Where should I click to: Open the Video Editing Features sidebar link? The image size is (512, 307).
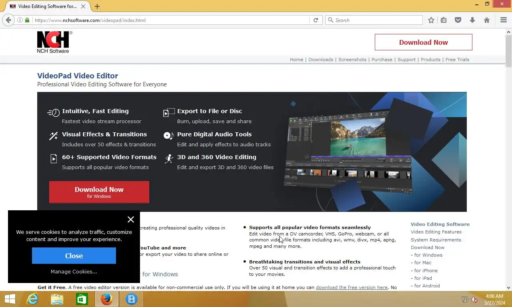coord(436,232)
